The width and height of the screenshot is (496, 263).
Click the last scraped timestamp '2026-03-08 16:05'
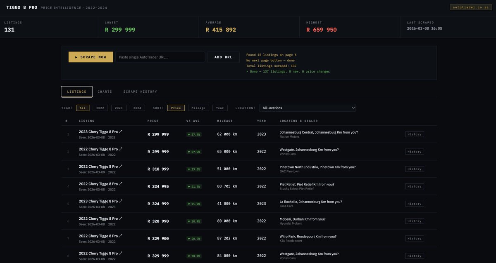pos(424,28)
